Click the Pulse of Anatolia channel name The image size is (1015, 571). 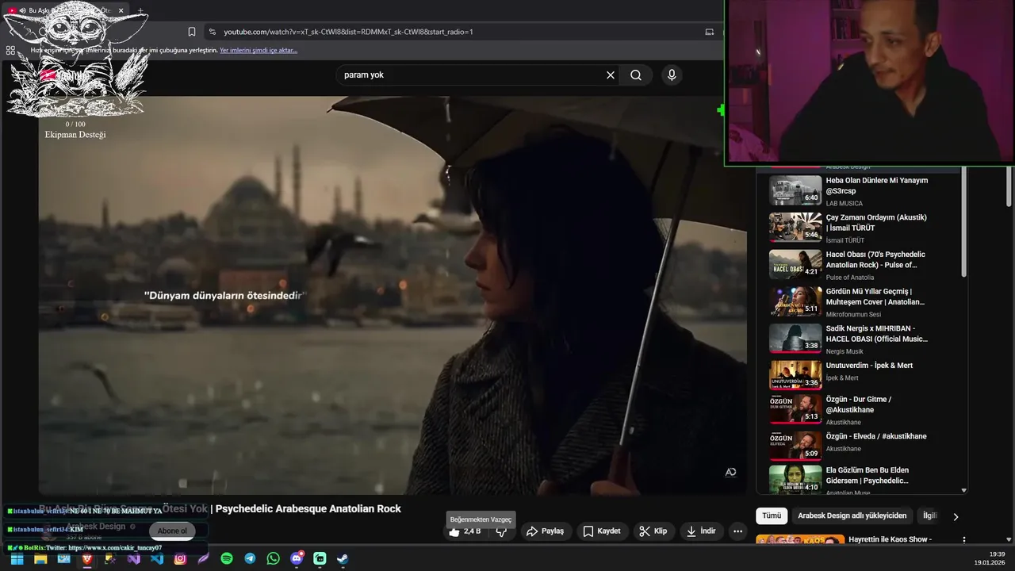coord(850,278)
